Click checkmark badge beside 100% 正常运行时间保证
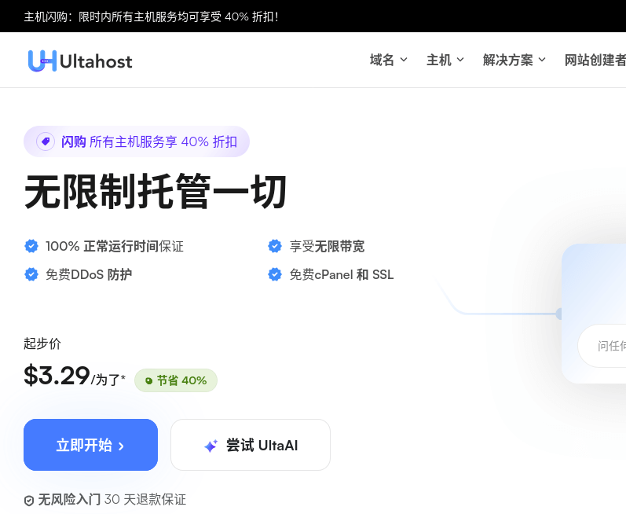626x514 pixels. (31, 246)
